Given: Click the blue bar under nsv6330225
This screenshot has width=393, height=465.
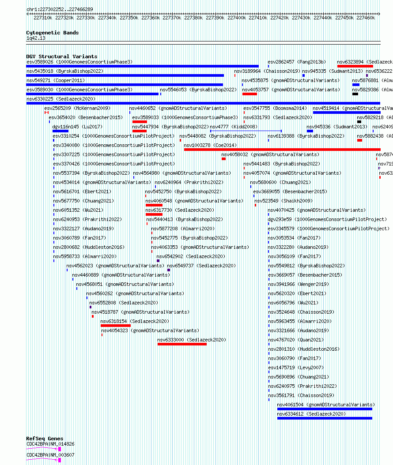Looking at the screenshot, I should pos(203,103).
